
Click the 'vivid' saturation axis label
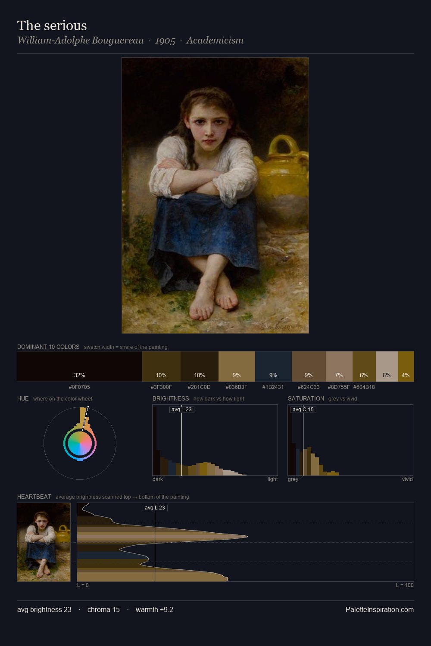coord(407,479)
